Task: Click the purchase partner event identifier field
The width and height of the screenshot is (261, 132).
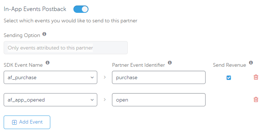Action: (159, 77)
